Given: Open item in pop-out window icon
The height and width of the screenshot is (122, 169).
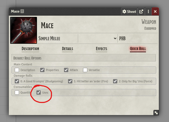Looking at the screenshot, I should 141,12.
